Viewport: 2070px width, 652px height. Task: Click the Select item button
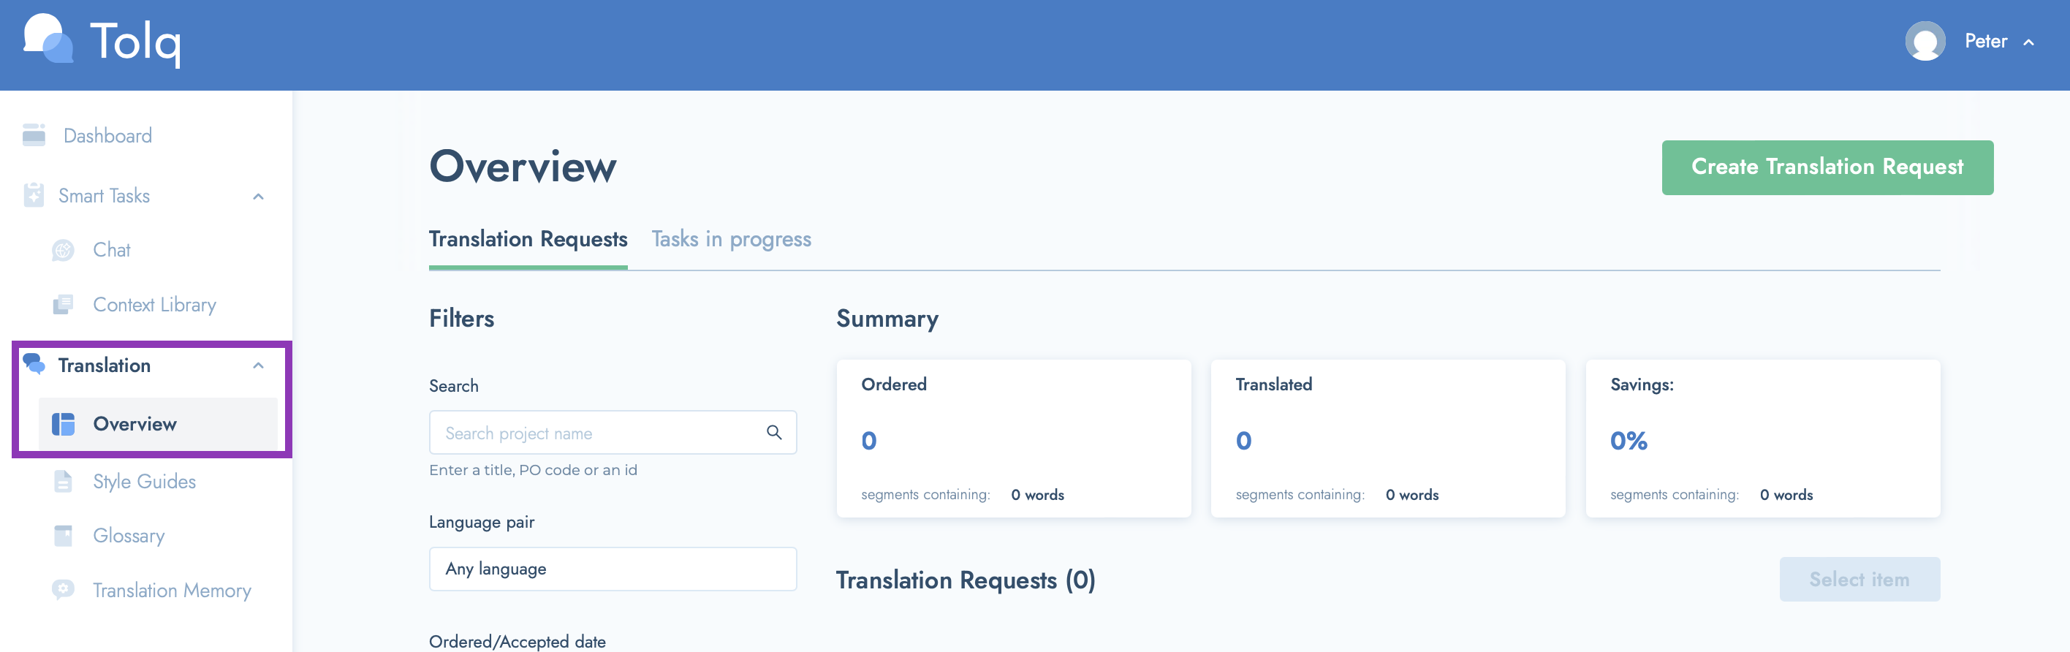pos(1859,579)
